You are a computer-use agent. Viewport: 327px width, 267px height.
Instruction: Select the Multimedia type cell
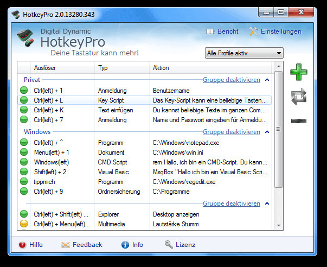tap(111, 224)
